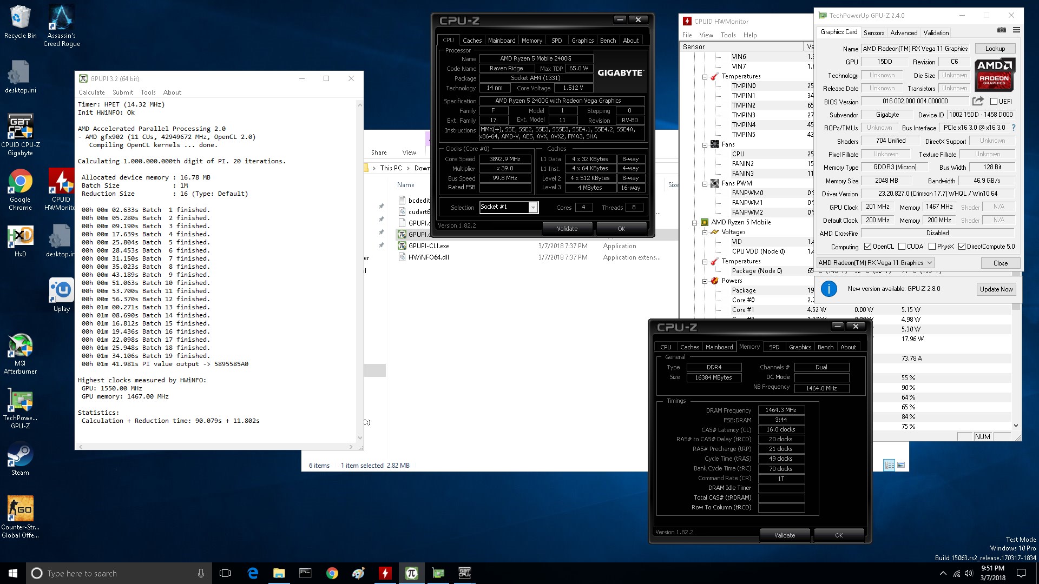1039x584 pixels.
Task: Click the Lookup button in GPU-Z
Action: pyautogui.click(x=995, y=49)
